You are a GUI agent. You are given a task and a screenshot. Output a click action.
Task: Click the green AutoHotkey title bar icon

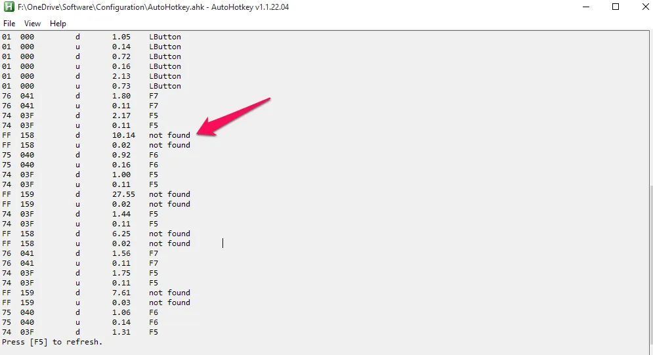[x=9, y=7]
